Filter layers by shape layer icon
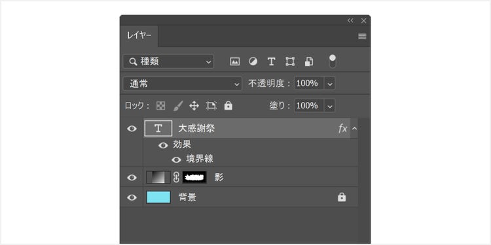491x245 pixels. click(x=290, y=61)
